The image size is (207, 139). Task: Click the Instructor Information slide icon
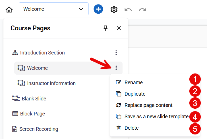(x=21, y=83)
